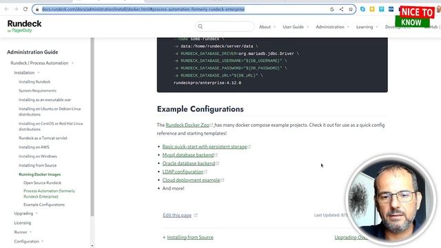Expand the Administration dropdown arrow
The image size is (441, 248).
[348, 27]
